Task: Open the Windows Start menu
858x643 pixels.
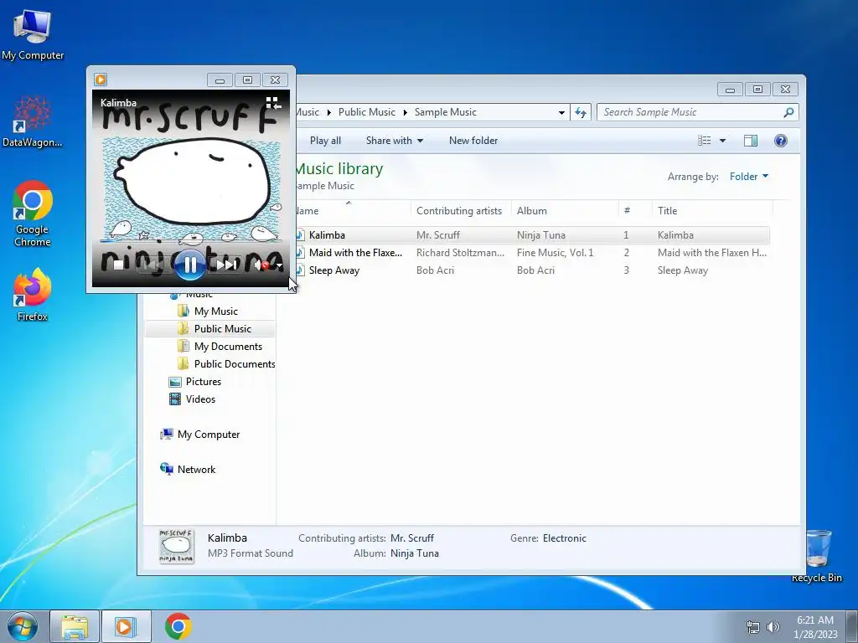Action: [23, 626]
